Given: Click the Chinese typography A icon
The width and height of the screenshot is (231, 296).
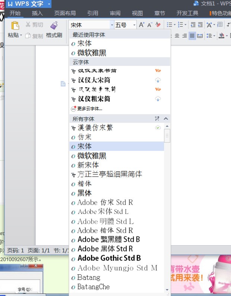Looking at the screenshot, I should pos(209,25).
